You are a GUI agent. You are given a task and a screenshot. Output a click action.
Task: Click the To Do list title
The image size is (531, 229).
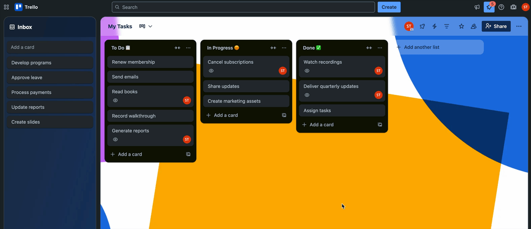pos(121,48)
